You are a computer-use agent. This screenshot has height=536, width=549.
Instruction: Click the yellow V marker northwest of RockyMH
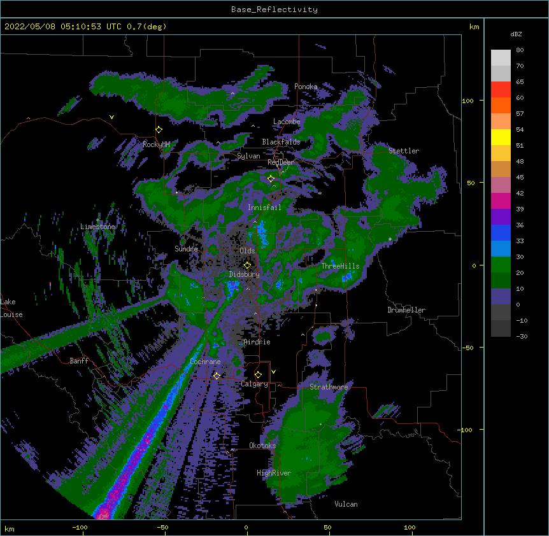111,117
